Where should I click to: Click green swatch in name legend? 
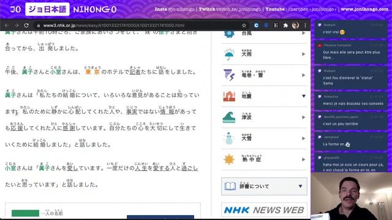pos(25,213)
